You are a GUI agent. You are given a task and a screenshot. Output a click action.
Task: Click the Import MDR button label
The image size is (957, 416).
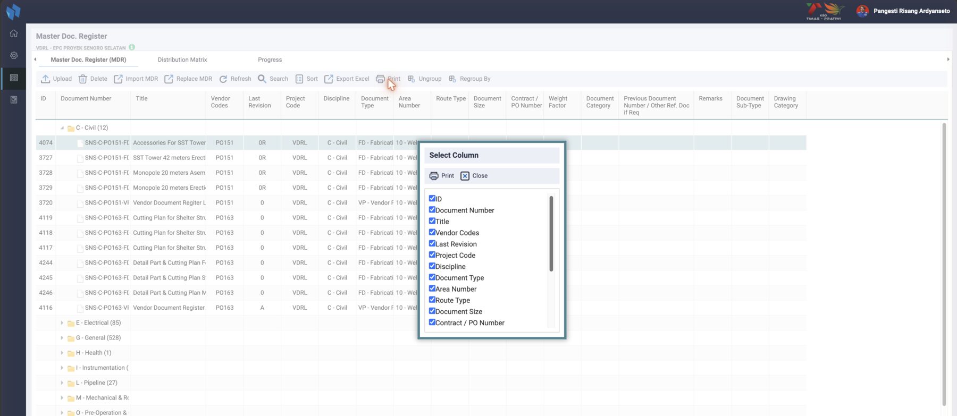[x=141, y=79]
